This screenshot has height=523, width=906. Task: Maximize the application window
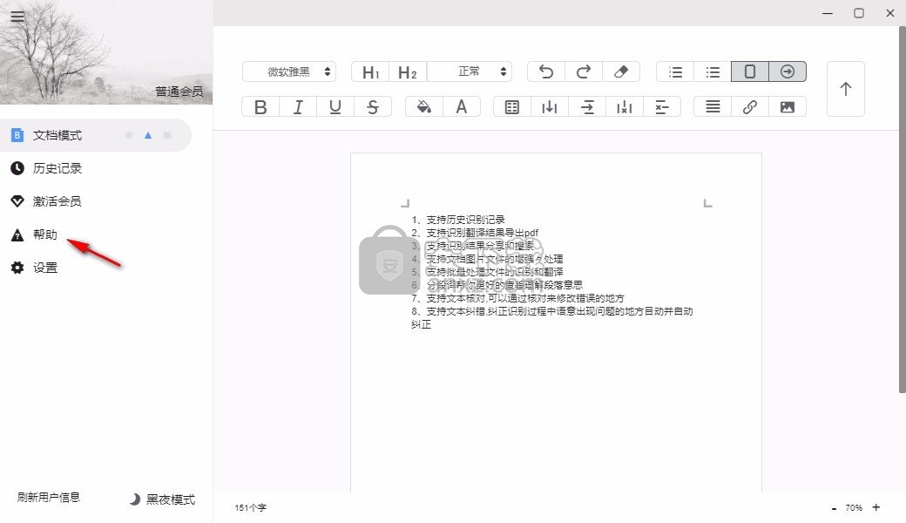coord(859,13)
